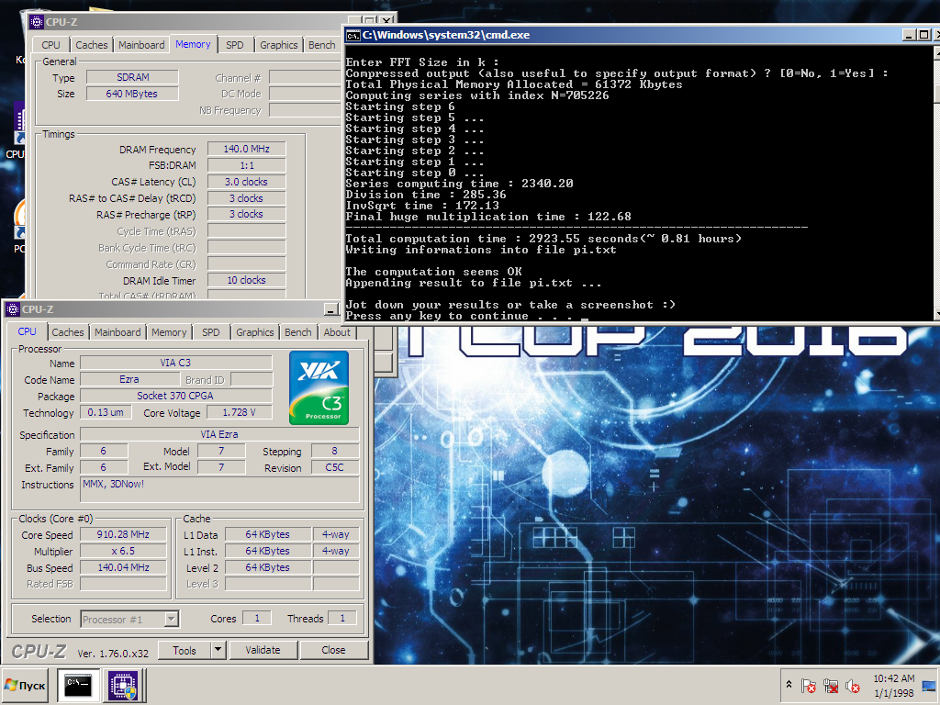940x705 pixels.
Task: Click the L1 Data 64 KBytes field
Action: [x=267, y=534]
